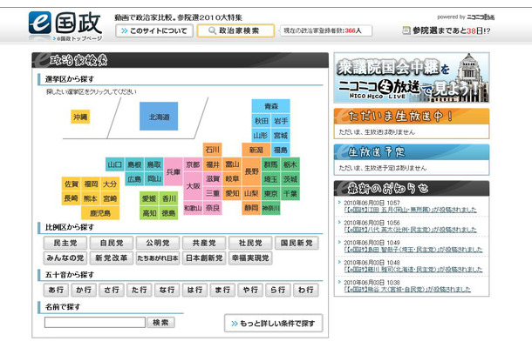Choose 新党改革 party button

[112, 258]
